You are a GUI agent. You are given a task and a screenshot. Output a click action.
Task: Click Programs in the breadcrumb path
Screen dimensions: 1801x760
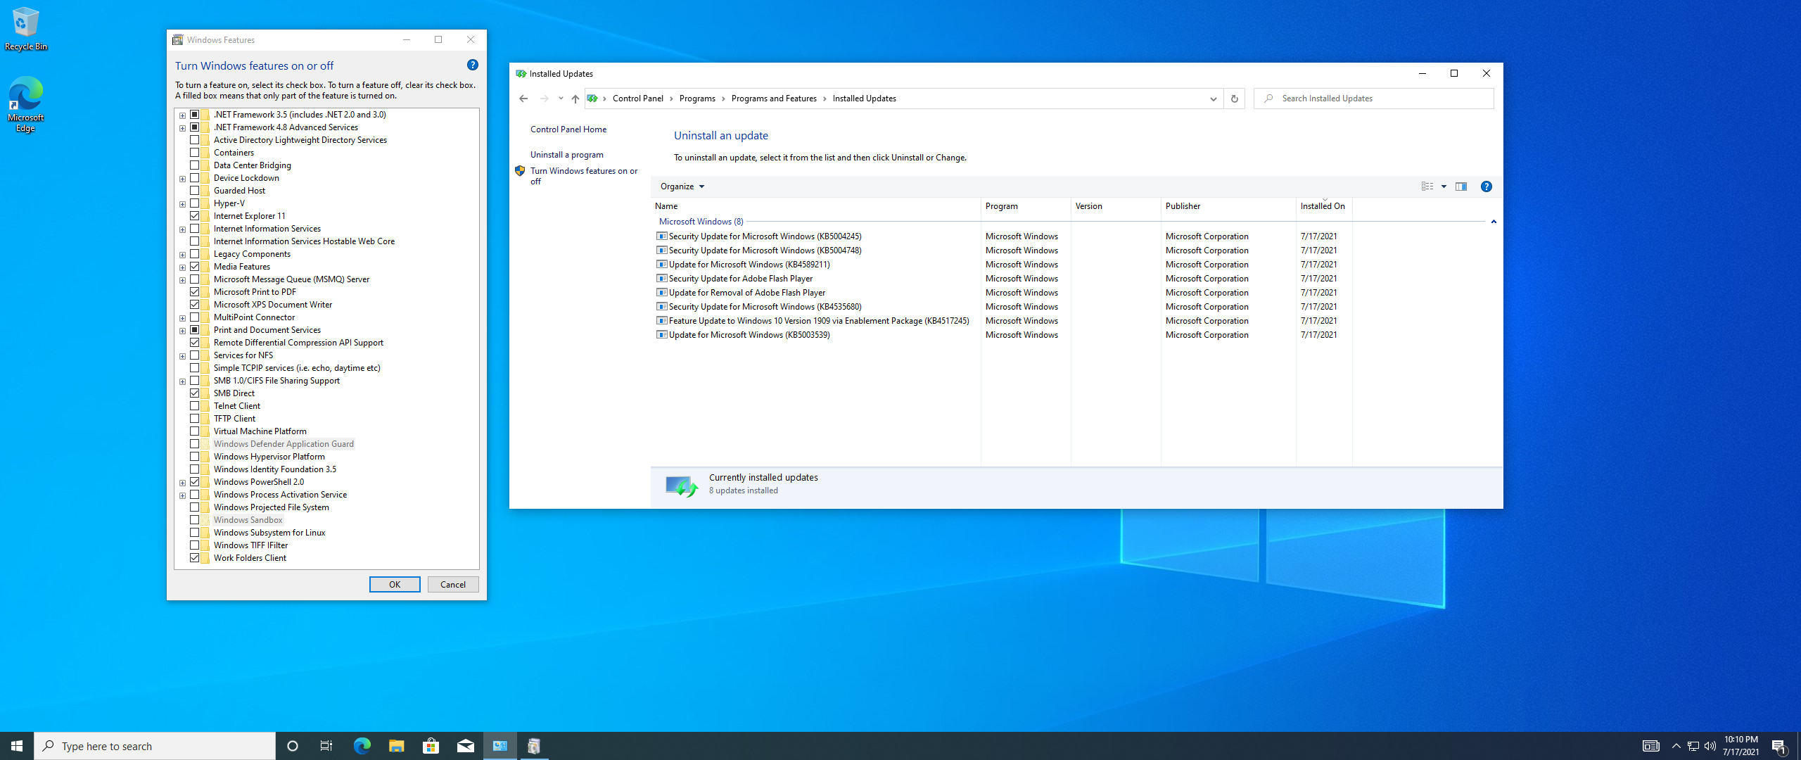click(697, 99)
